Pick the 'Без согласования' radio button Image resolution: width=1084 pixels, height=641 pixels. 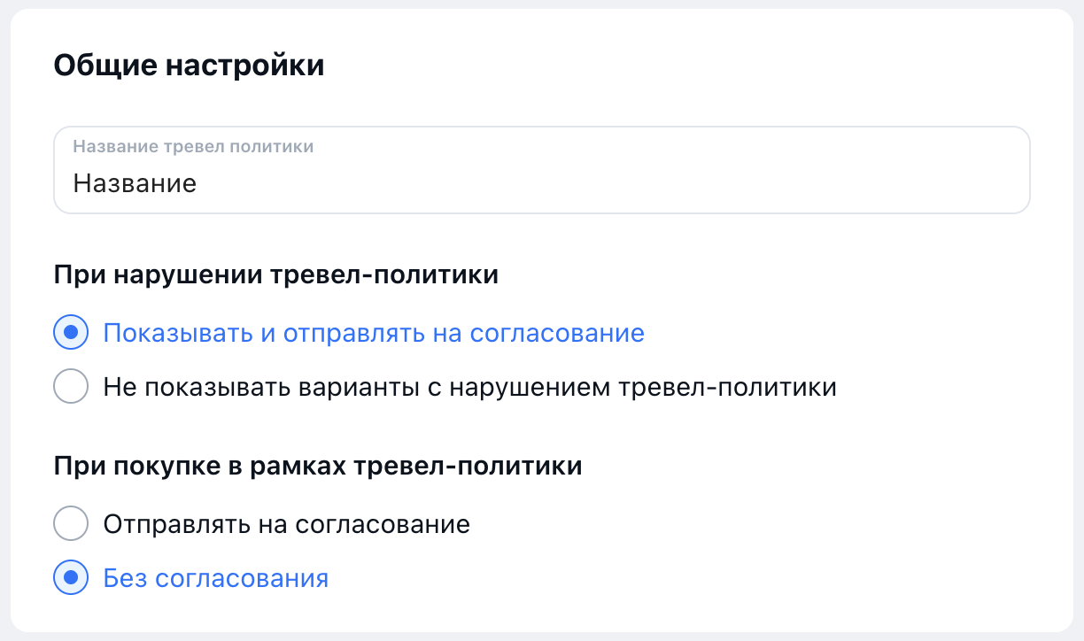[71, 578]
